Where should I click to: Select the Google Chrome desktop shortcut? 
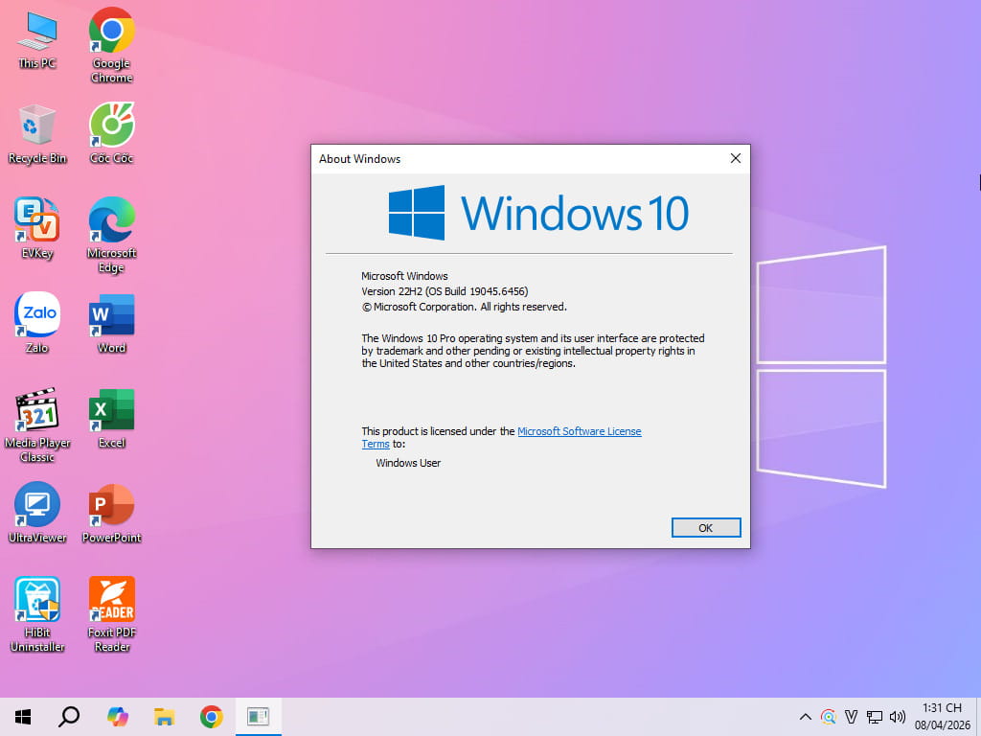coord(111,45)
